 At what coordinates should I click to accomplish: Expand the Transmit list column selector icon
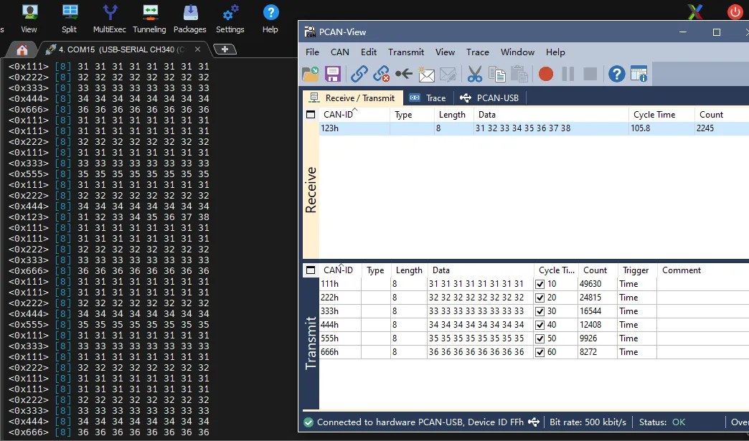point(311,270)
